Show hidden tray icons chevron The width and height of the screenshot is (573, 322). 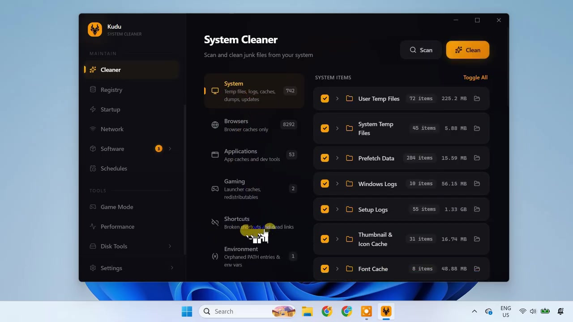coord(475,311)
